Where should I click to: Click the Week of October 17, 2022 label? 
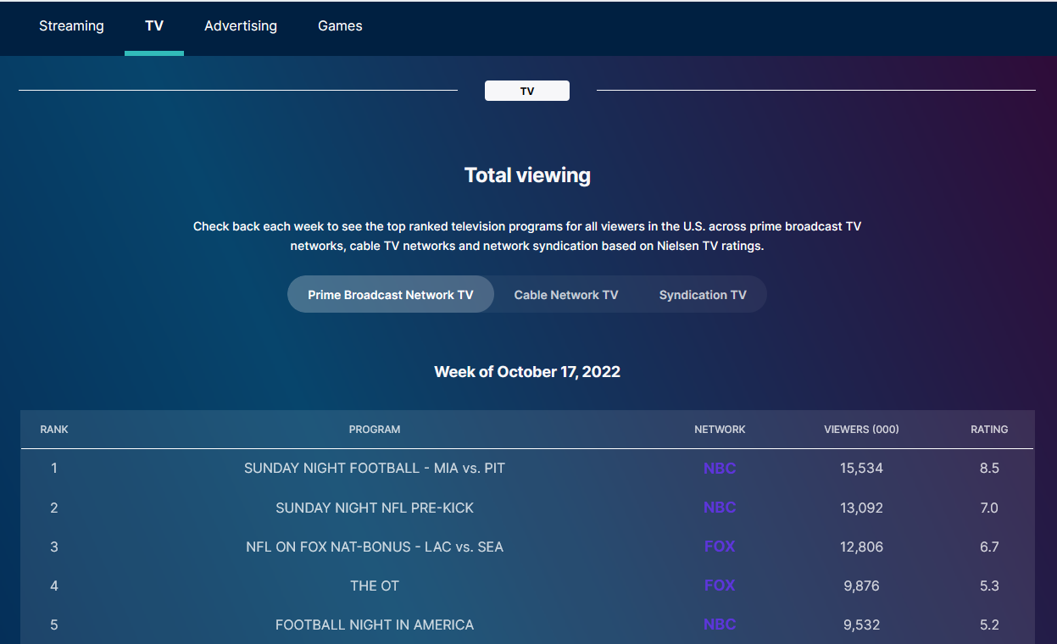pyautogui.click(x=527, y=372)
